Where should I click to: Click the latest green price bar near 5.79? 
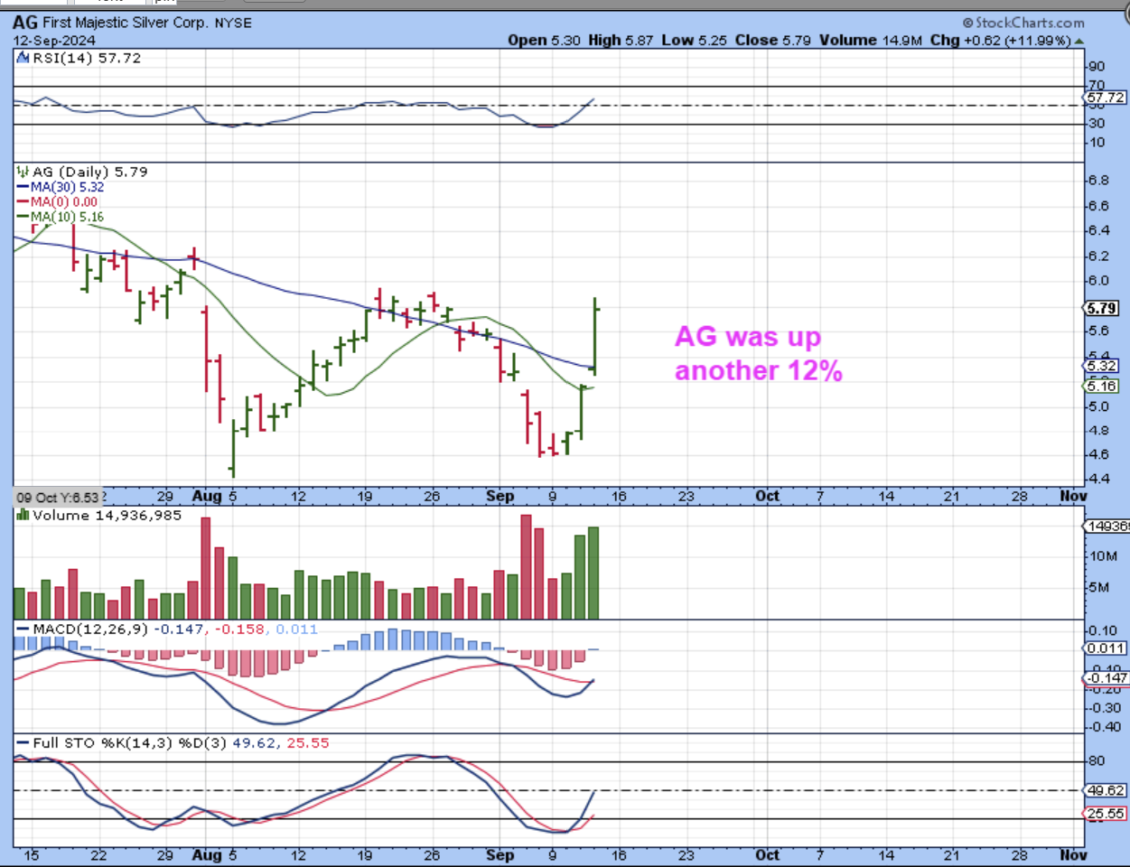point(595,336)
